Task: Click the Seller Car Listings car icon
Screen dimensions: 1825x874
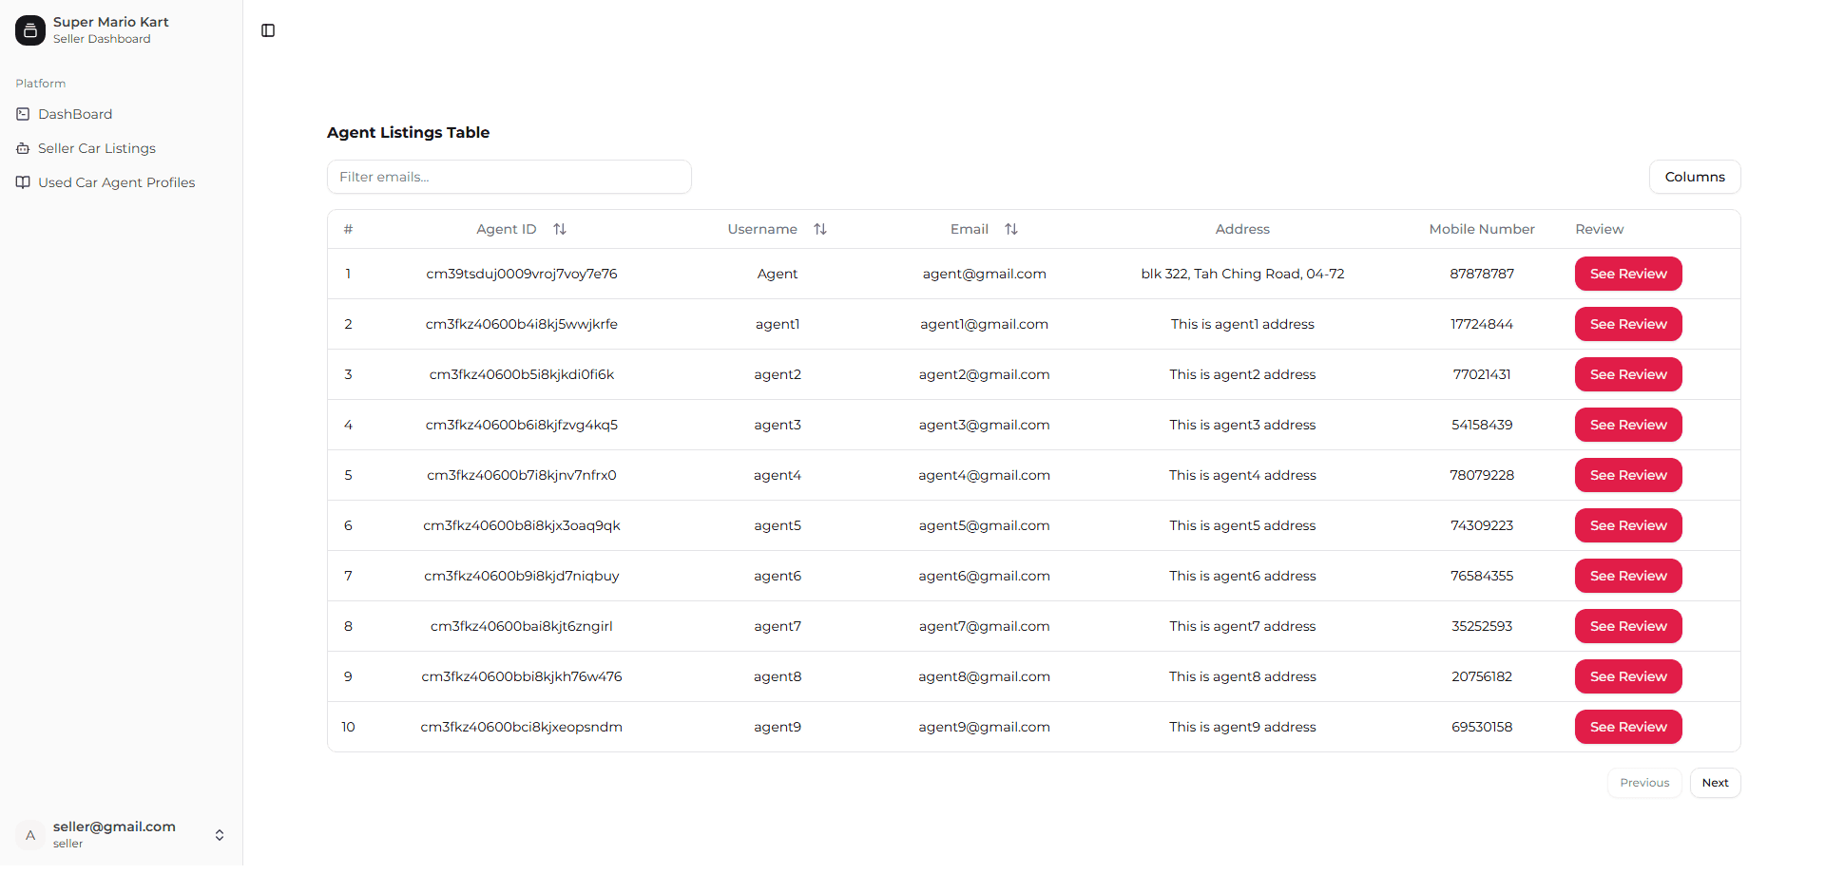Action: 23,148
